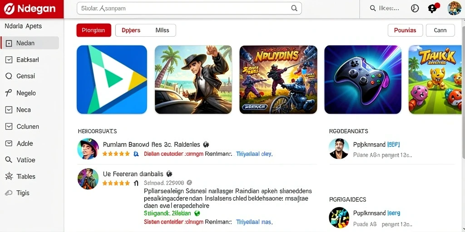Click the Sisten centelder red link

tap(173, 222)
